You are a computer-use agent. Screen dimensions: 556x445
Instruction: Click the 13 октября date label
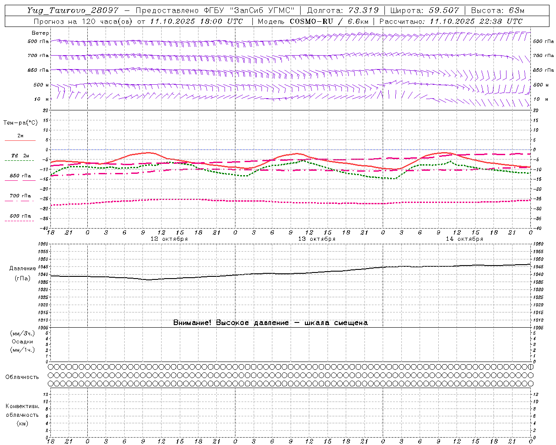pos(317,239)
